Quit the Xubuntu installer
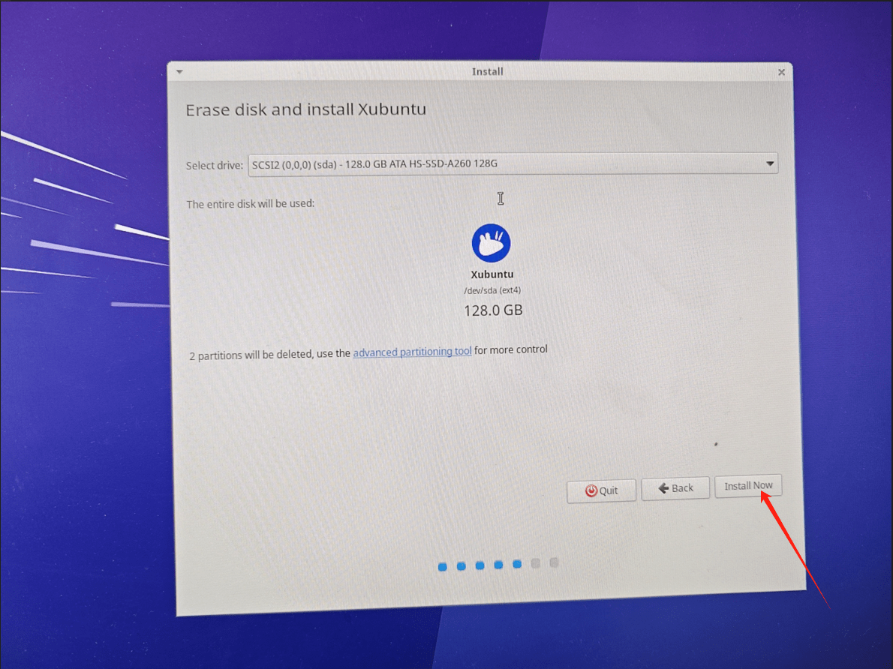 [x=601, y=490]
